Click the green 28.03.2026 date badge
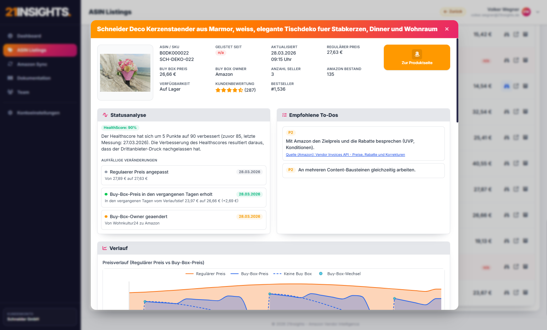This screenshot has height=330, width=547. point(249,194)
